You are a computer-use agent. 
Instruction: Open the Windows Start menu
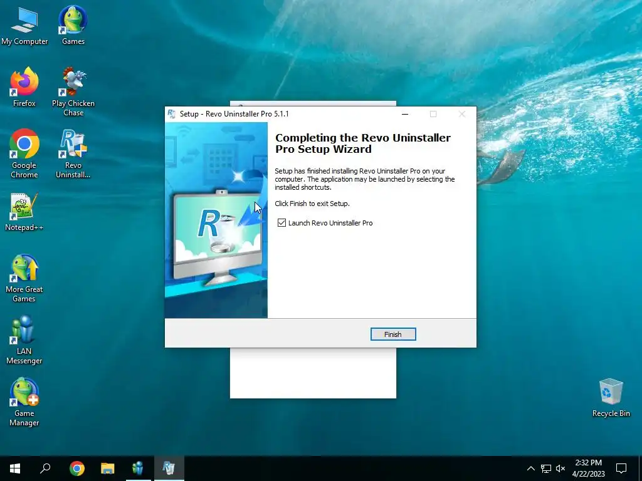15,468
